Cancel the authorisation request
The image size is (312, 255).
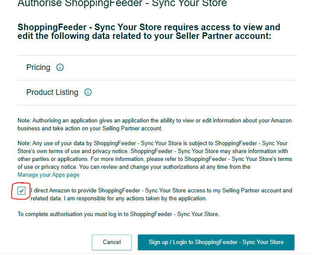pyautogui.click(x=112, y=242)
